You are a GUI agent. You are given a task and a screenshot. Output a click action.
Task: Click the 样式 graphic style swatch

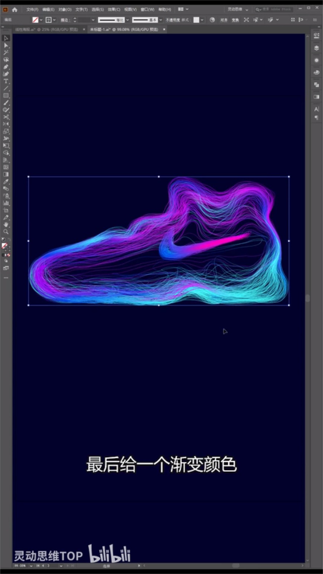coord(196,20)
